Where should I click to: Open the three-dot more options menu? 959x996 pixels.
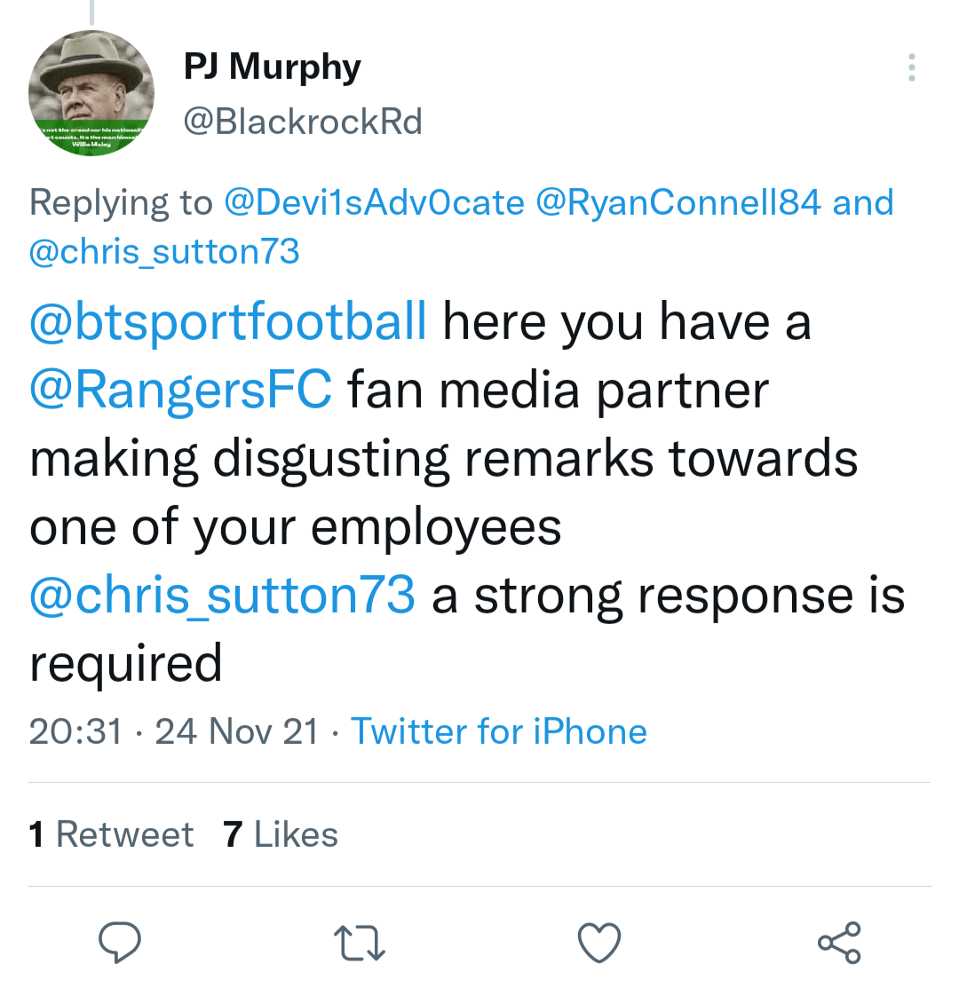[911, 68]
